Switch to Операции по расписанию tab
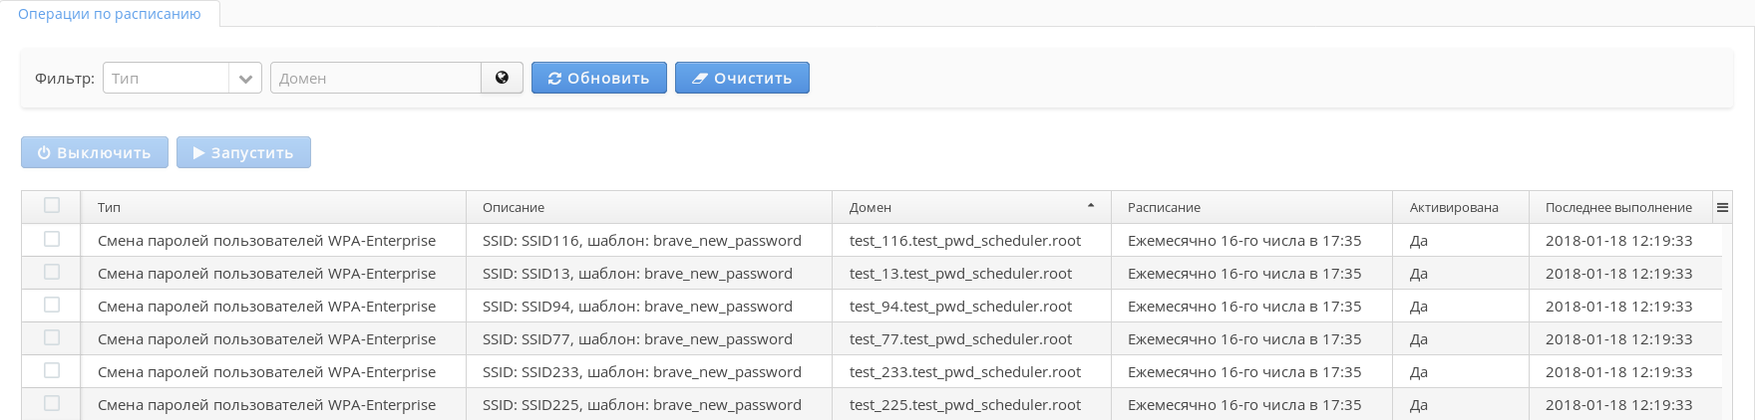Screen dimensions: 1755x420 110,14
